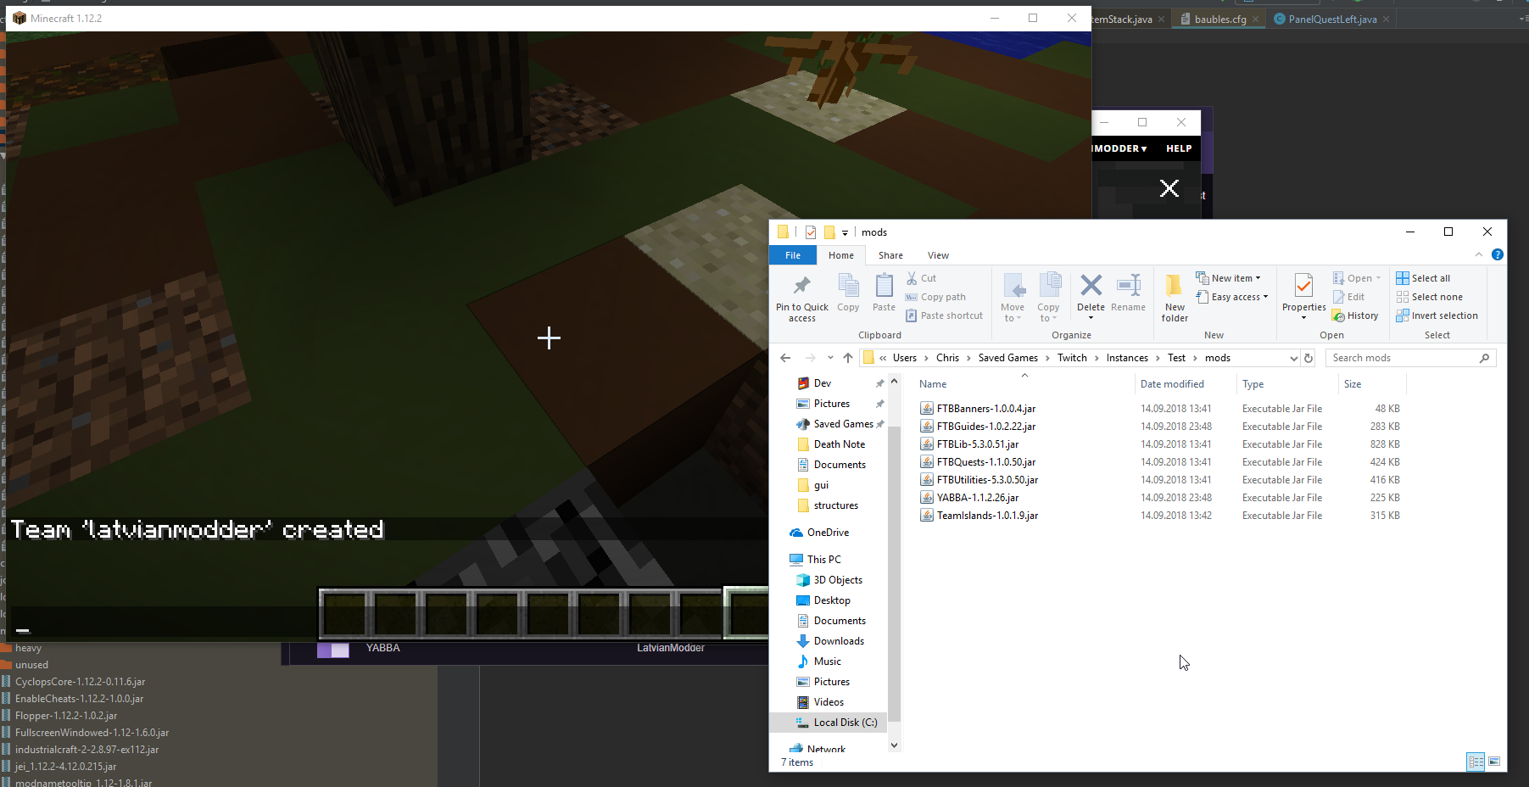The image size is (1529, 787).
Task: Click the Pin to Quick access icon
Action: click(801, 287)
